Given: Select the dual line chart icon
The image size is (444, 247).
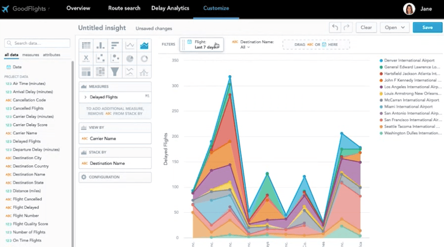Looking at the screenshot, I should 130,72.
